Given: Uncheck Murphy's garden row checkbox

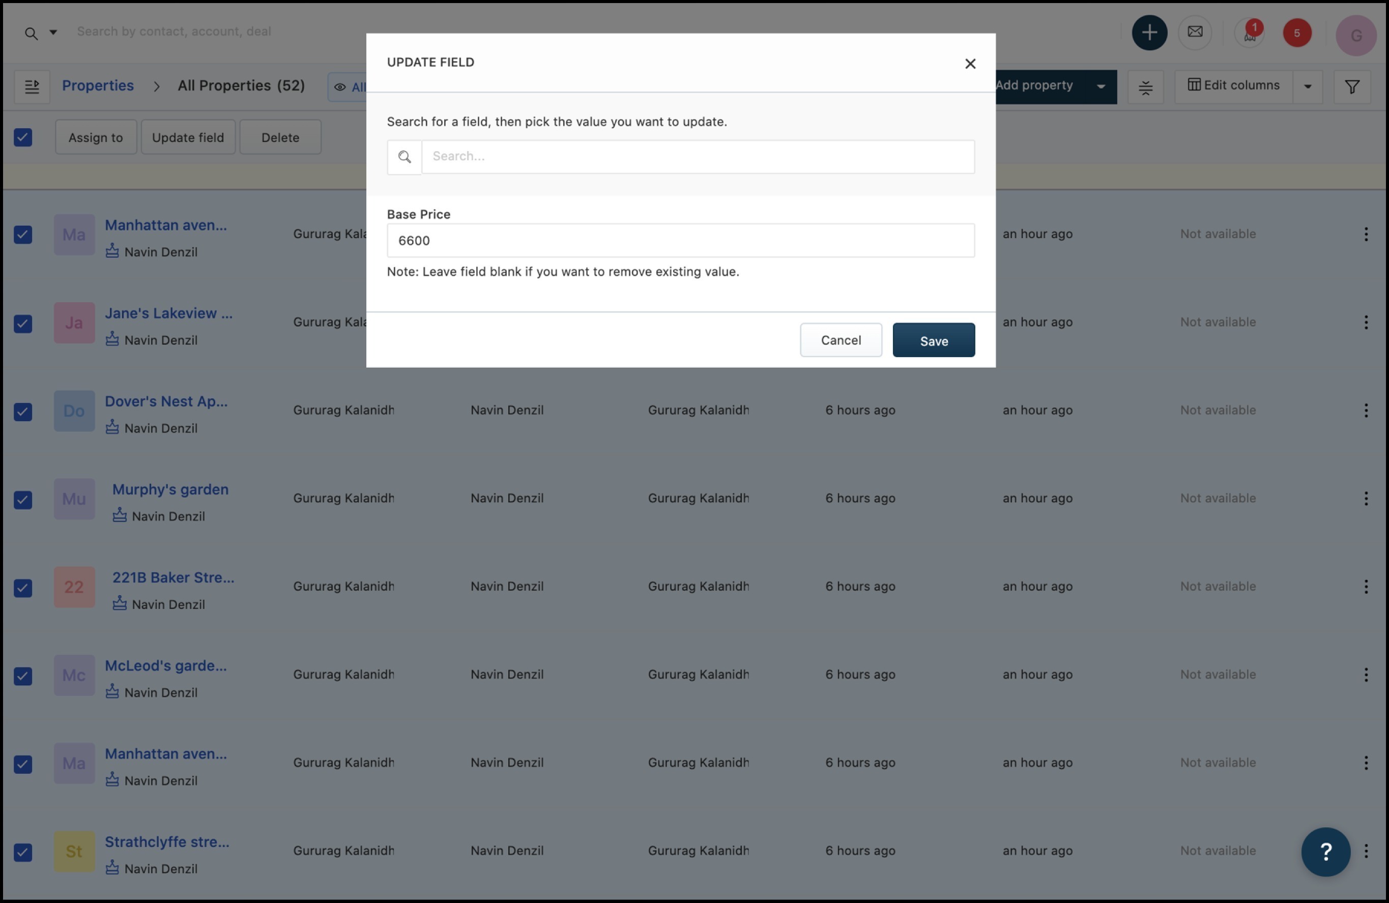Looking at the screenshot, I should pos(23,500).
